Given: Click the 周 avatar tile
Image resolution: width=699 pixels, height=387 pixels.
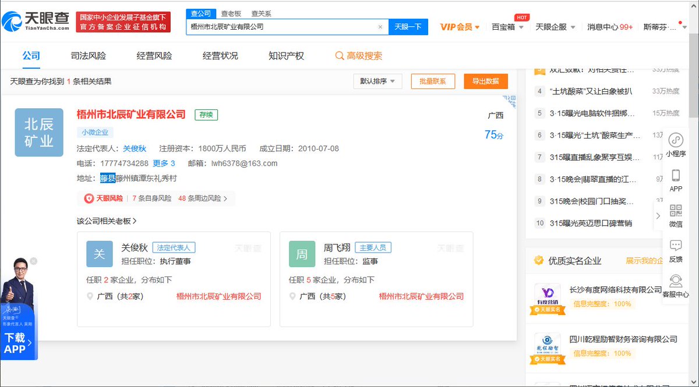Looking at the screenshot, I should 302,254.
